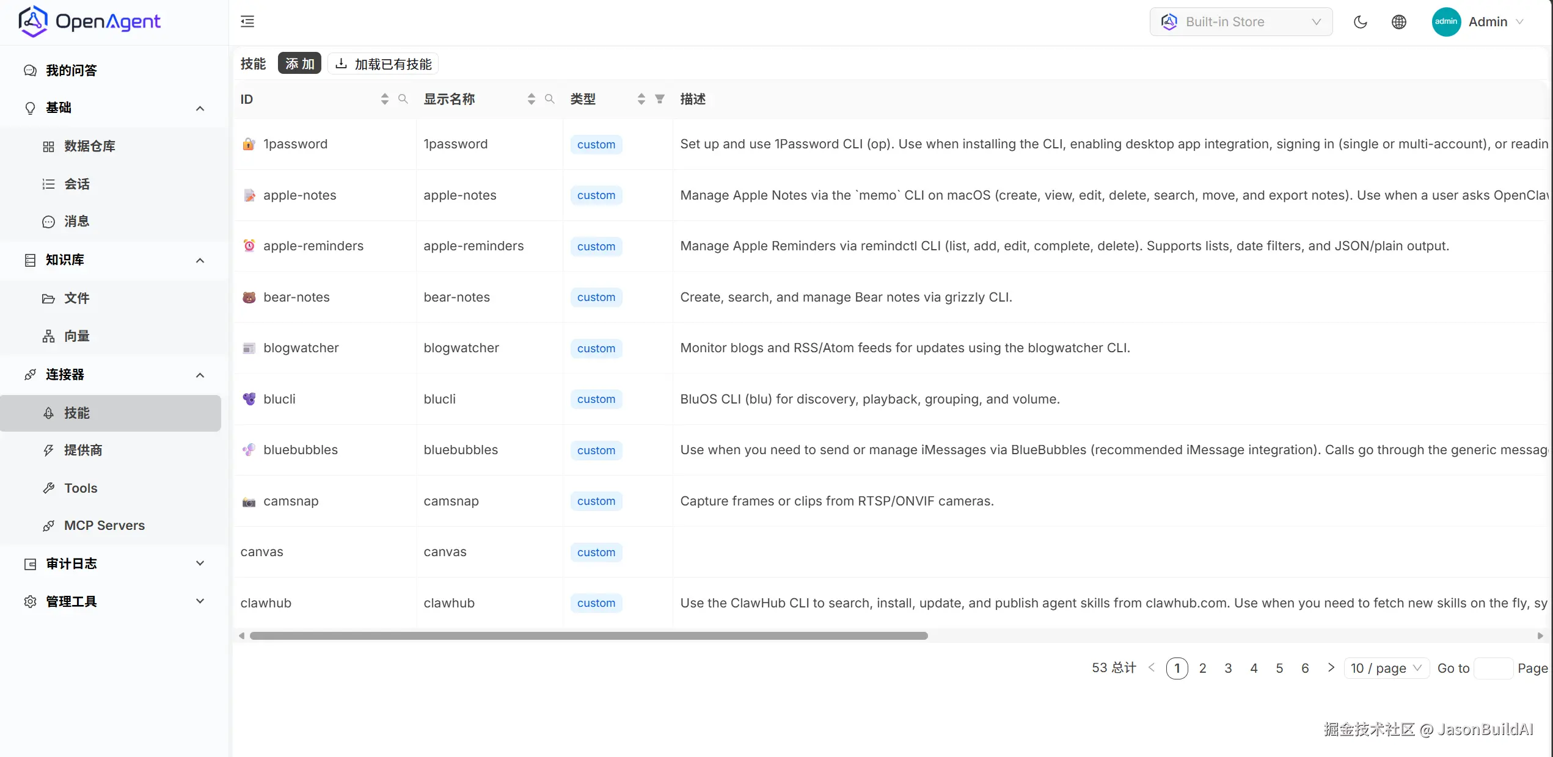Click custom tag in 1password row
1553x757 pixels.
pyautogui.click(x=596, y=145)
